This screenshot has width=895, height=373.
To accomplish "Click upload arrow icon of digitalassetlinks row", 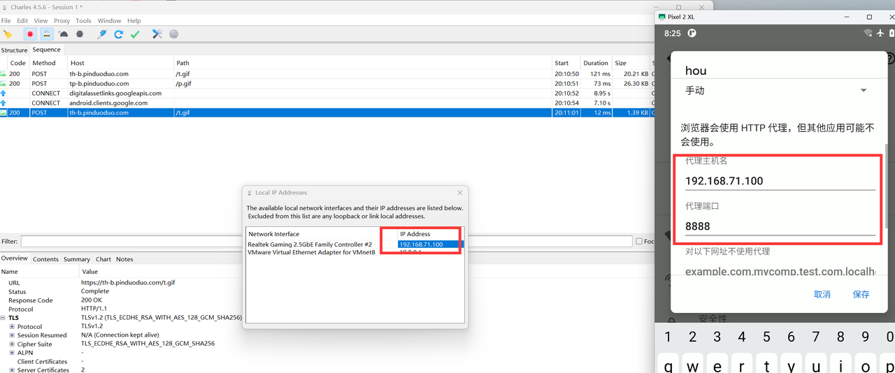I will tap(3, 93).
